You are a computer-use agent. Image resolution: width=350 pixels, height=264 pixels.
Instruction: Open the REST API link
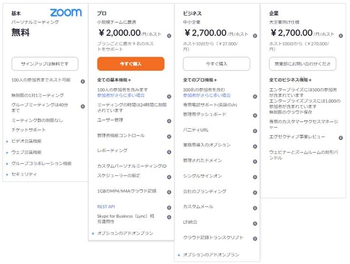point(106,207)
